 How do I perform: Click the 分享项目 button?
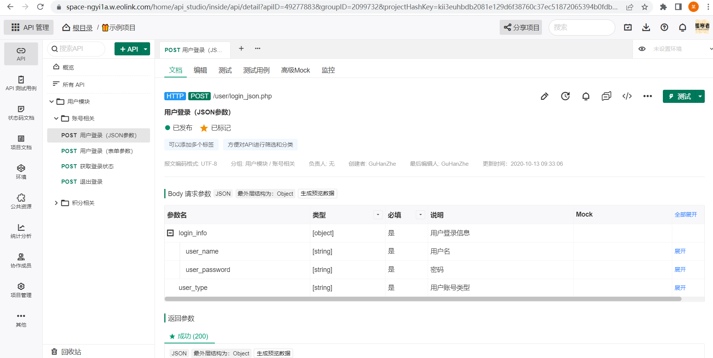click(x=521, y=27)
